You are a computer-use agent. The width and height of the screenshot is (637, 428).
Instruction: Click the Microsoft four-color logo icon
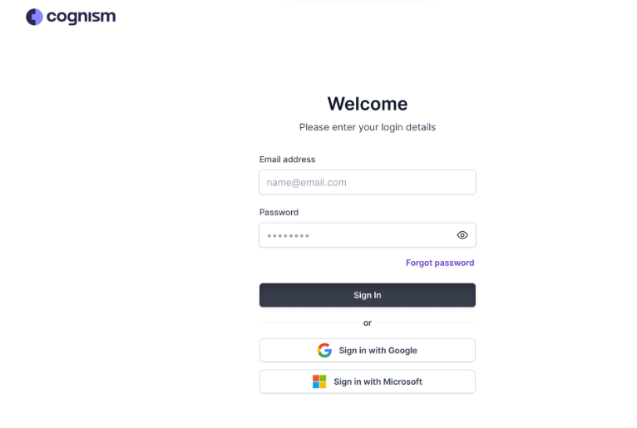tap(319, 381)
